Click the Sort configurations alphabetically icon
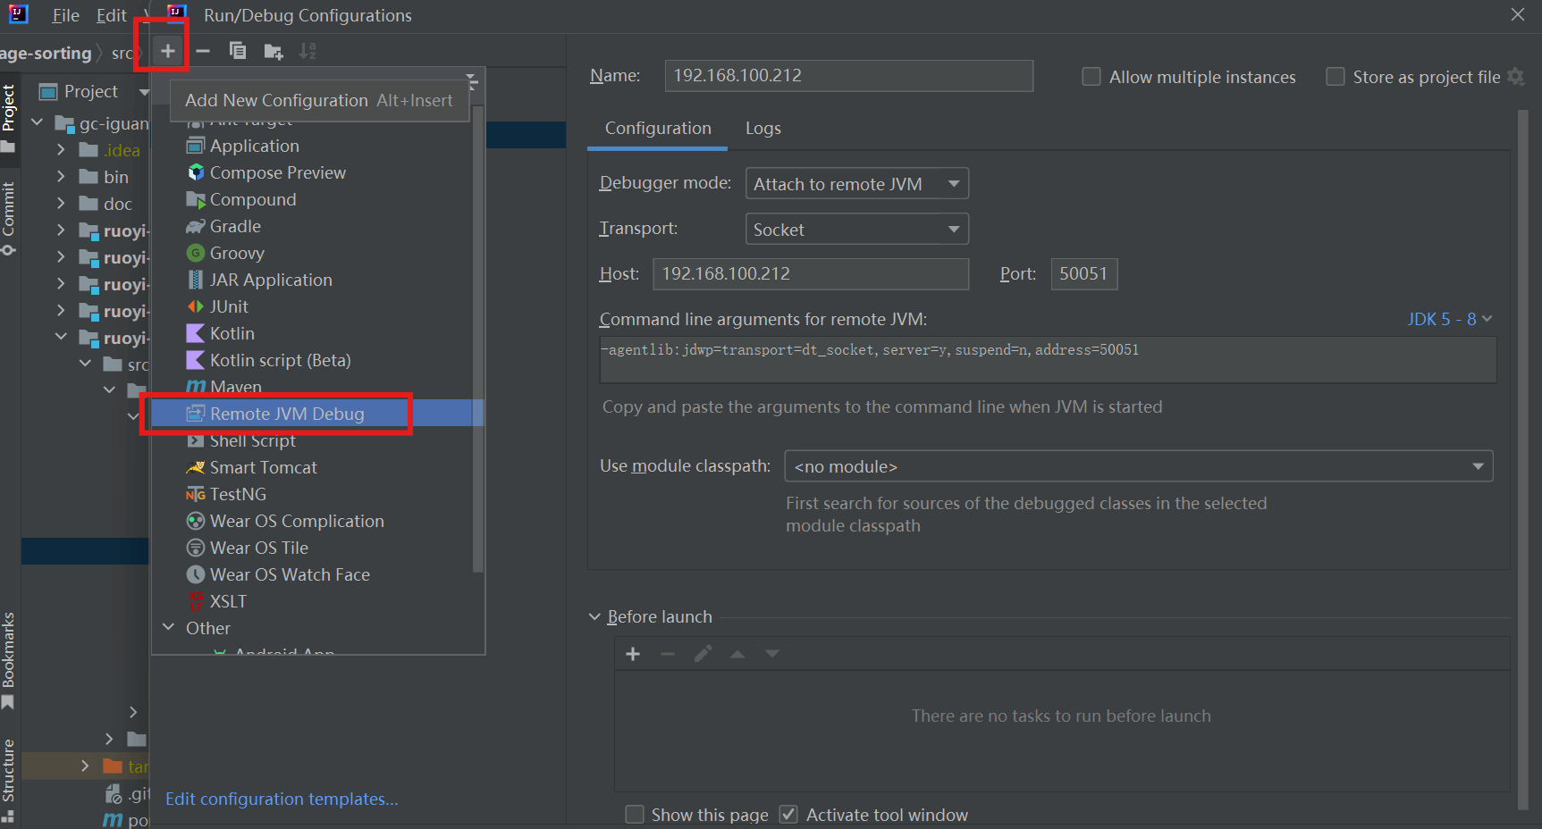 point(308,51)
